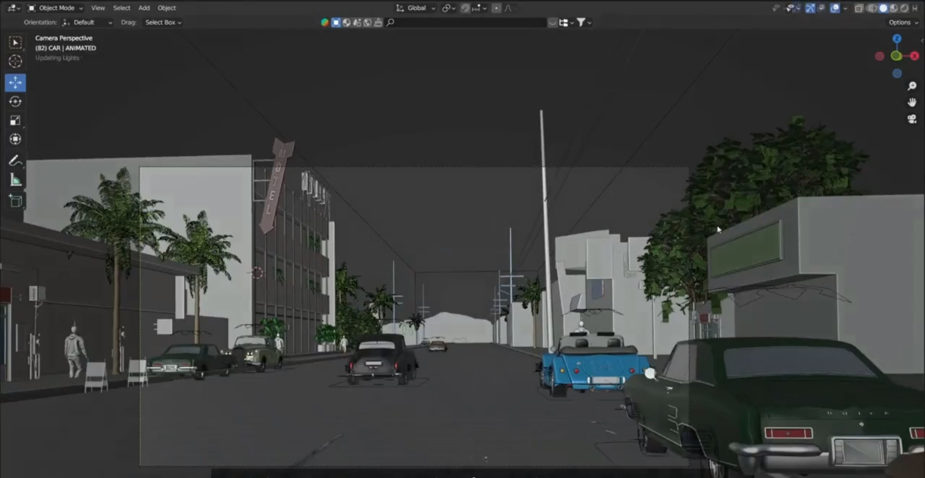Select the Cursor tool

click(15, 62)
